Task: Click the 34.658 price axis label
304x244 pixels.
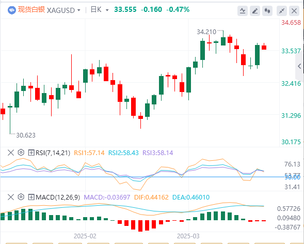Action: tap(291, 23)
